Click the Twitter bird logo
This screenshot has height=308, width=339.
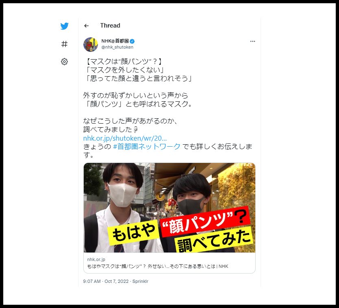pyautogui.click(x=65, y=26)
